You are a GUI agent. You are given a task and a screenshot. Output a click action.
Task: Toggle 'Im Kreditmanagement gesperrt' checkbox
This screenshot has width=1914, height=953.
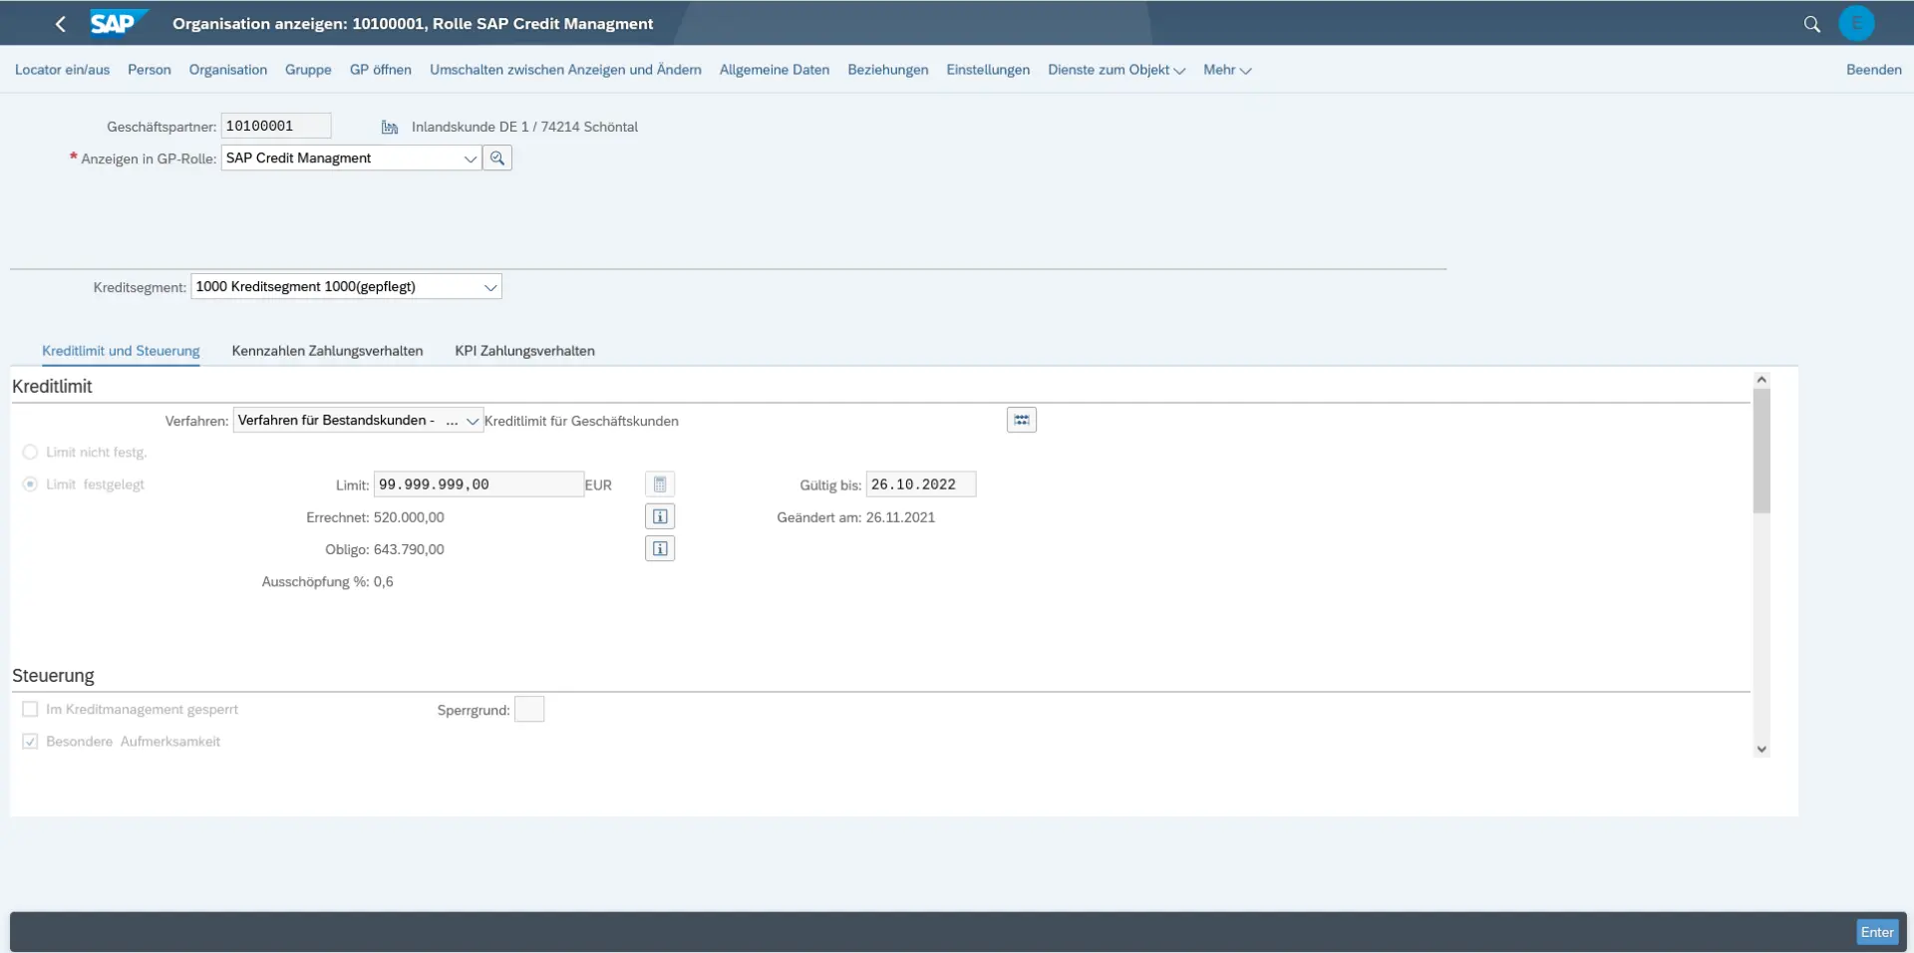point(30,710)
